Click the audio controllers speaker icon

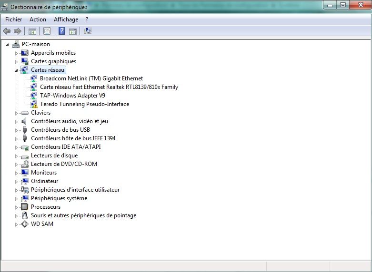[x=24, y=121]
